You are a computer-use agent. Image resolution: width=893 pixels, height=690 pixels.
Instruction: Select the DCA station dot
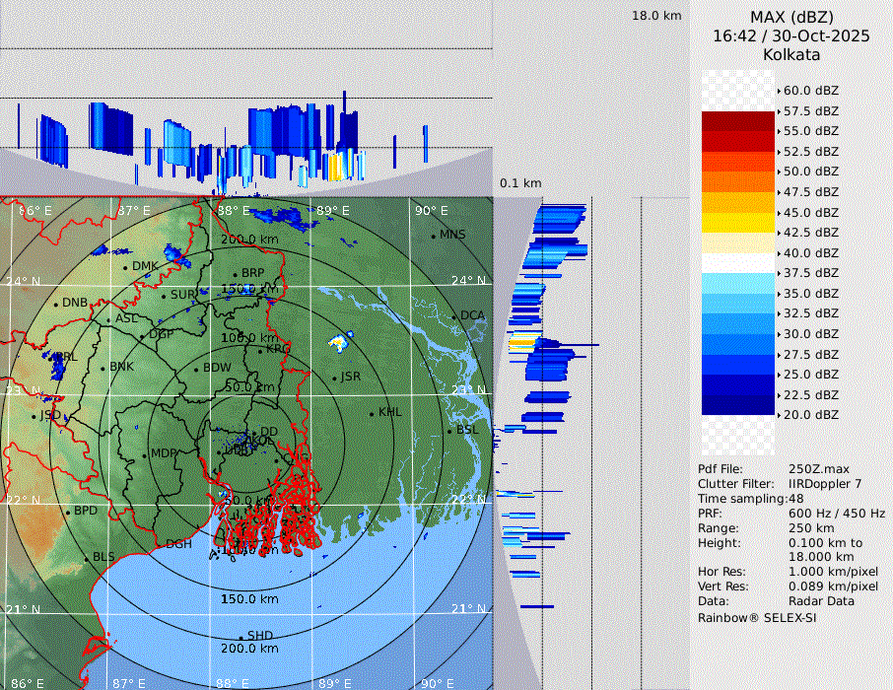455,316
